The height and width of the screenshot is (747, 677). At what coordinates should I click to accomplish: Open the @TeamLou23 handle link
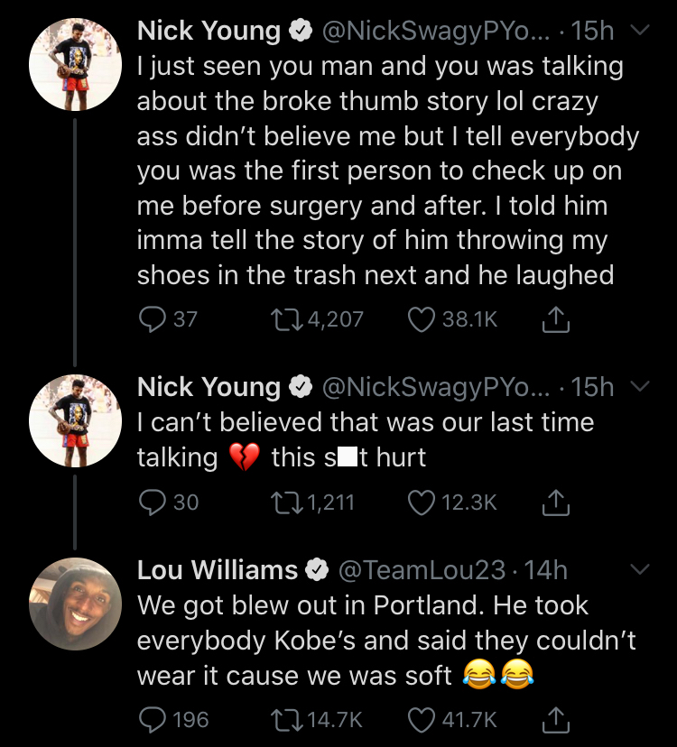pyautogui.click(x=422, y=570)
